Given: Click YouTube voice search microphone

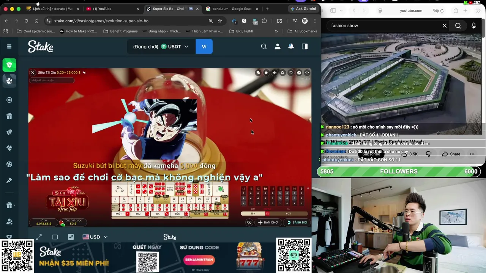Looking at the screenshot, I should pos(474,25).
